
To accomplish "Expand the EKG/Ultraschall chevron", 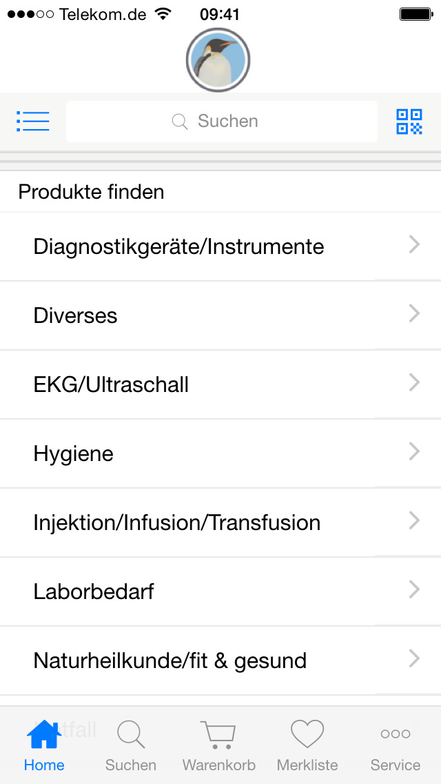I will pos(414,382).
